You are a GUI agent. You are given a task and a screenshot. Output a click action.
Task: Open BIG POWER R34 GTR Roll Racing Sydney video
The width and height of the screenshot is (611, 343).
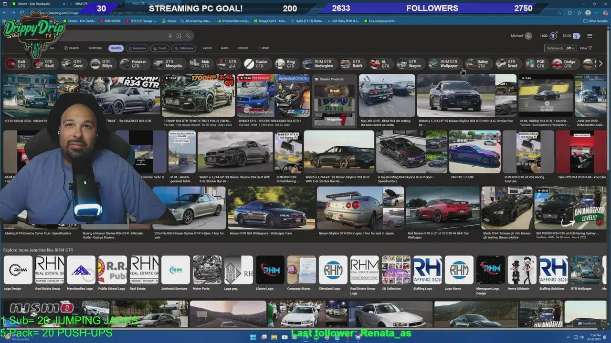click(x=570, y=208)
